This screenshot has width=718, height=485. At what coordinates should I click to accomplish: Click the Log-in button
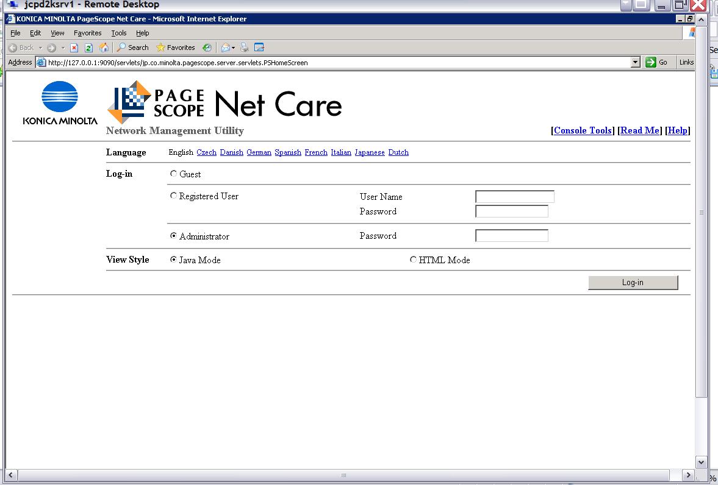tap(633, 282)
